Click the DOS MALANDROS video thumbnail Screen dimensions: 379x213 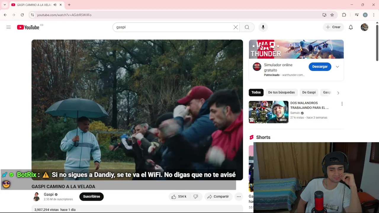269,112
